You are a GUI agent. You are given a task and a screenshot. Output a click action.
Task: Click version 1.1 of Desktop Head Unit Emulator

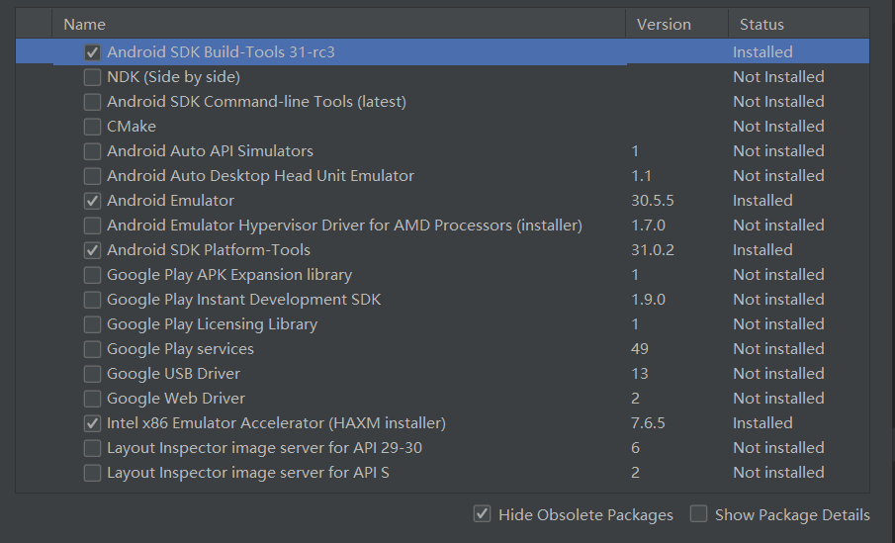click(641, 176)
